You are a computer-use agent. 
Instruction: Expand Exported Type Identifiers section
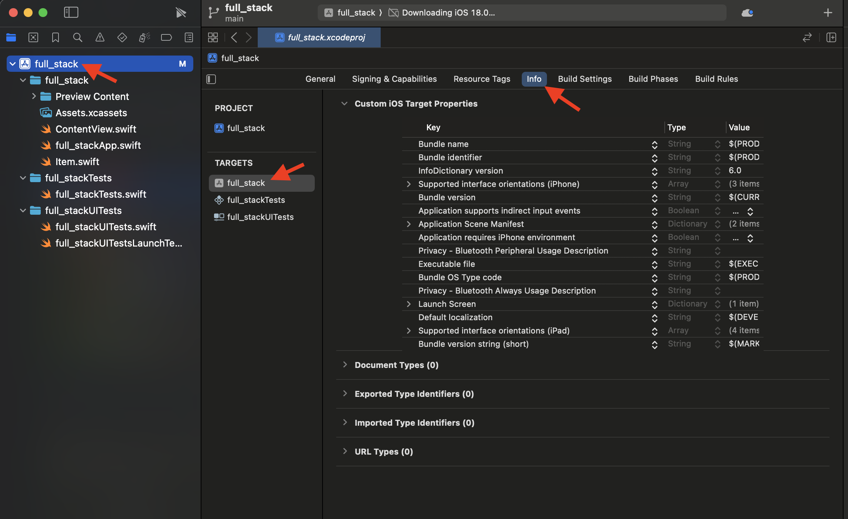coord(345,394)
